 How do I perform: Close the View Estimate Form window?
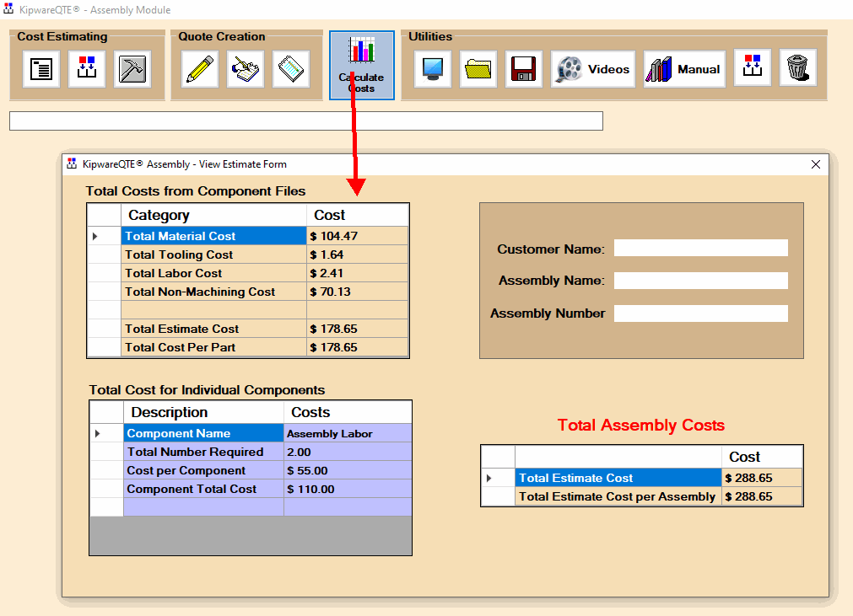pos(816,164)
